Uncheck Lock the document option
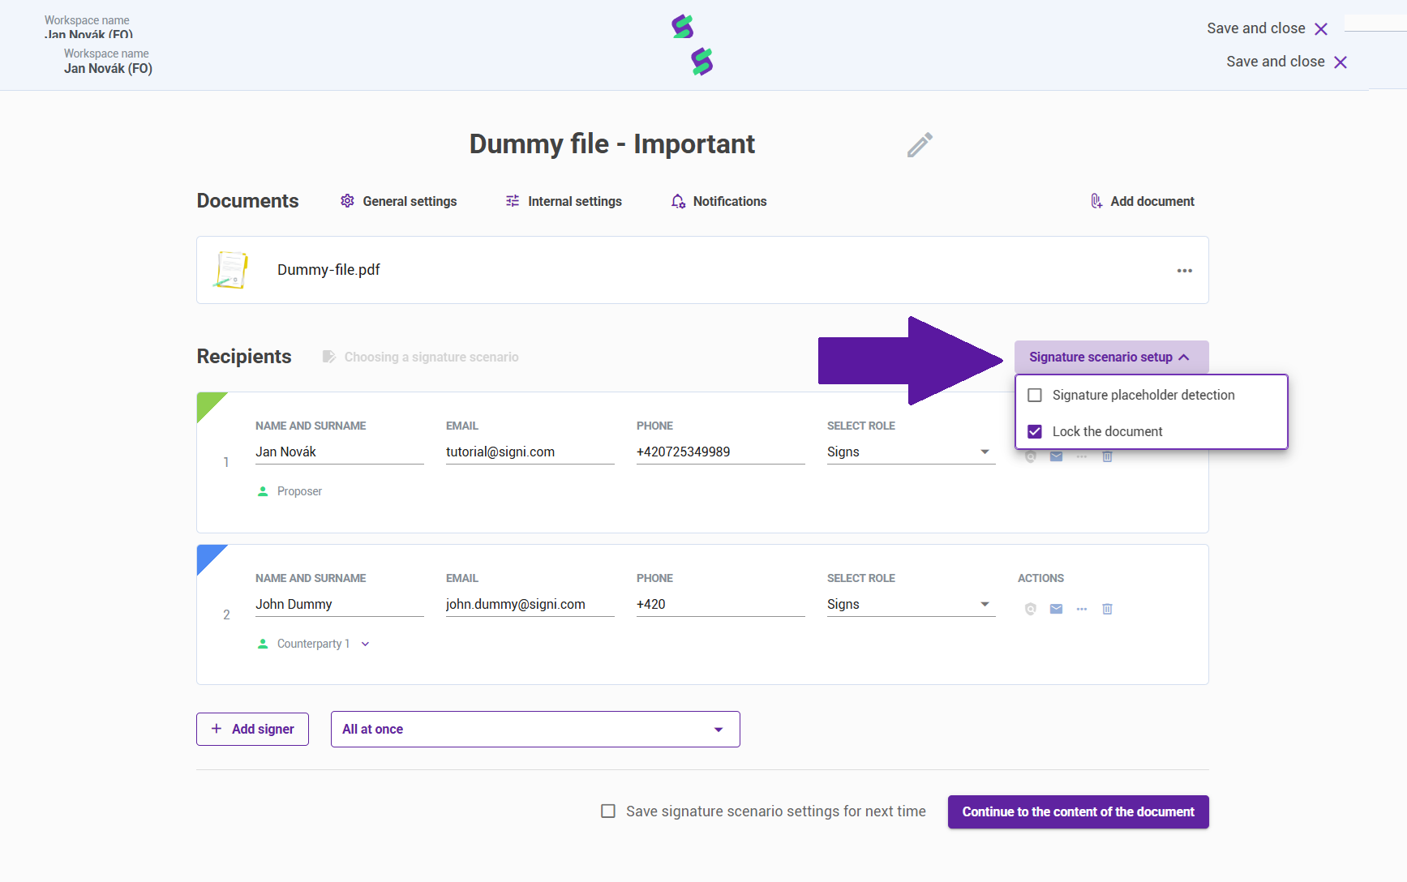 point(1035,431)
